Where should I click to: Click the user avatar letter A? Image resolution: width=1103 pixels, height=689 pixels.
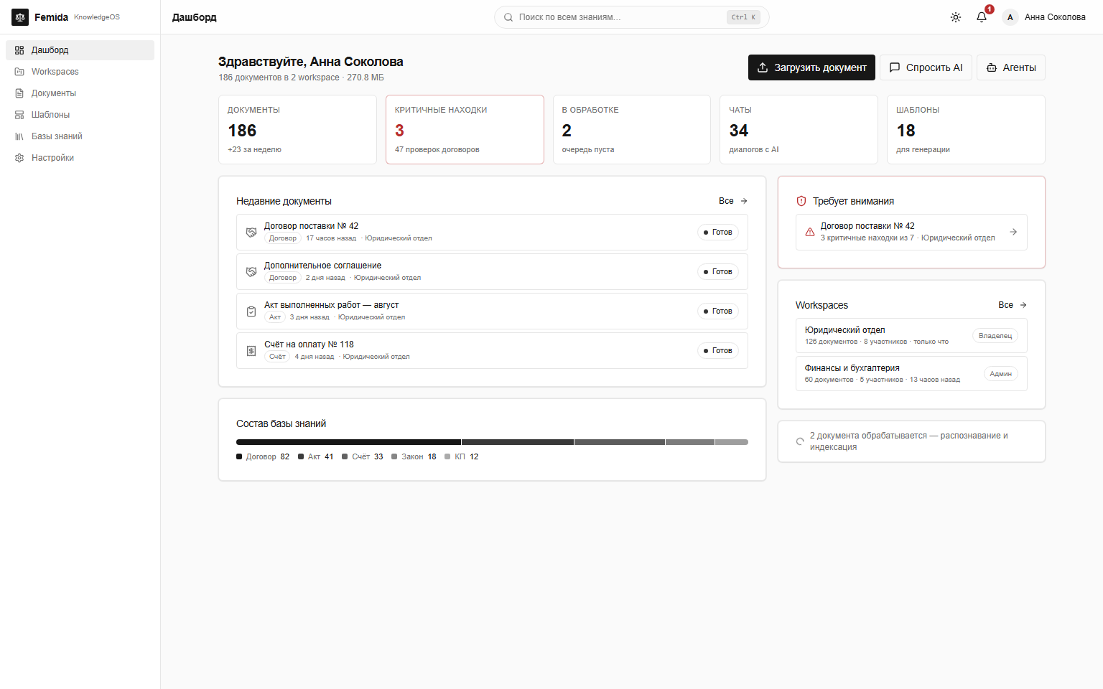(x=1010, y=17)
